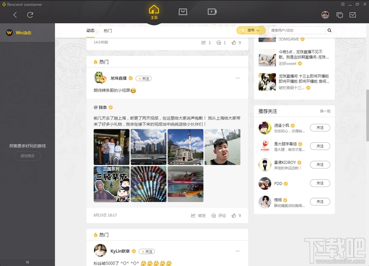The image size is (369, 266).
Task: Go back with the left arrow icon
Action: tap(15, 15)
